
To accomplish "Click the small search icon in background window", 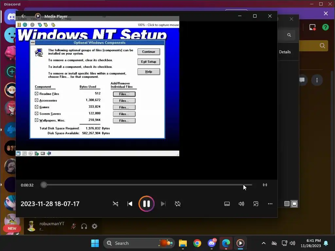I will point(289,35).
